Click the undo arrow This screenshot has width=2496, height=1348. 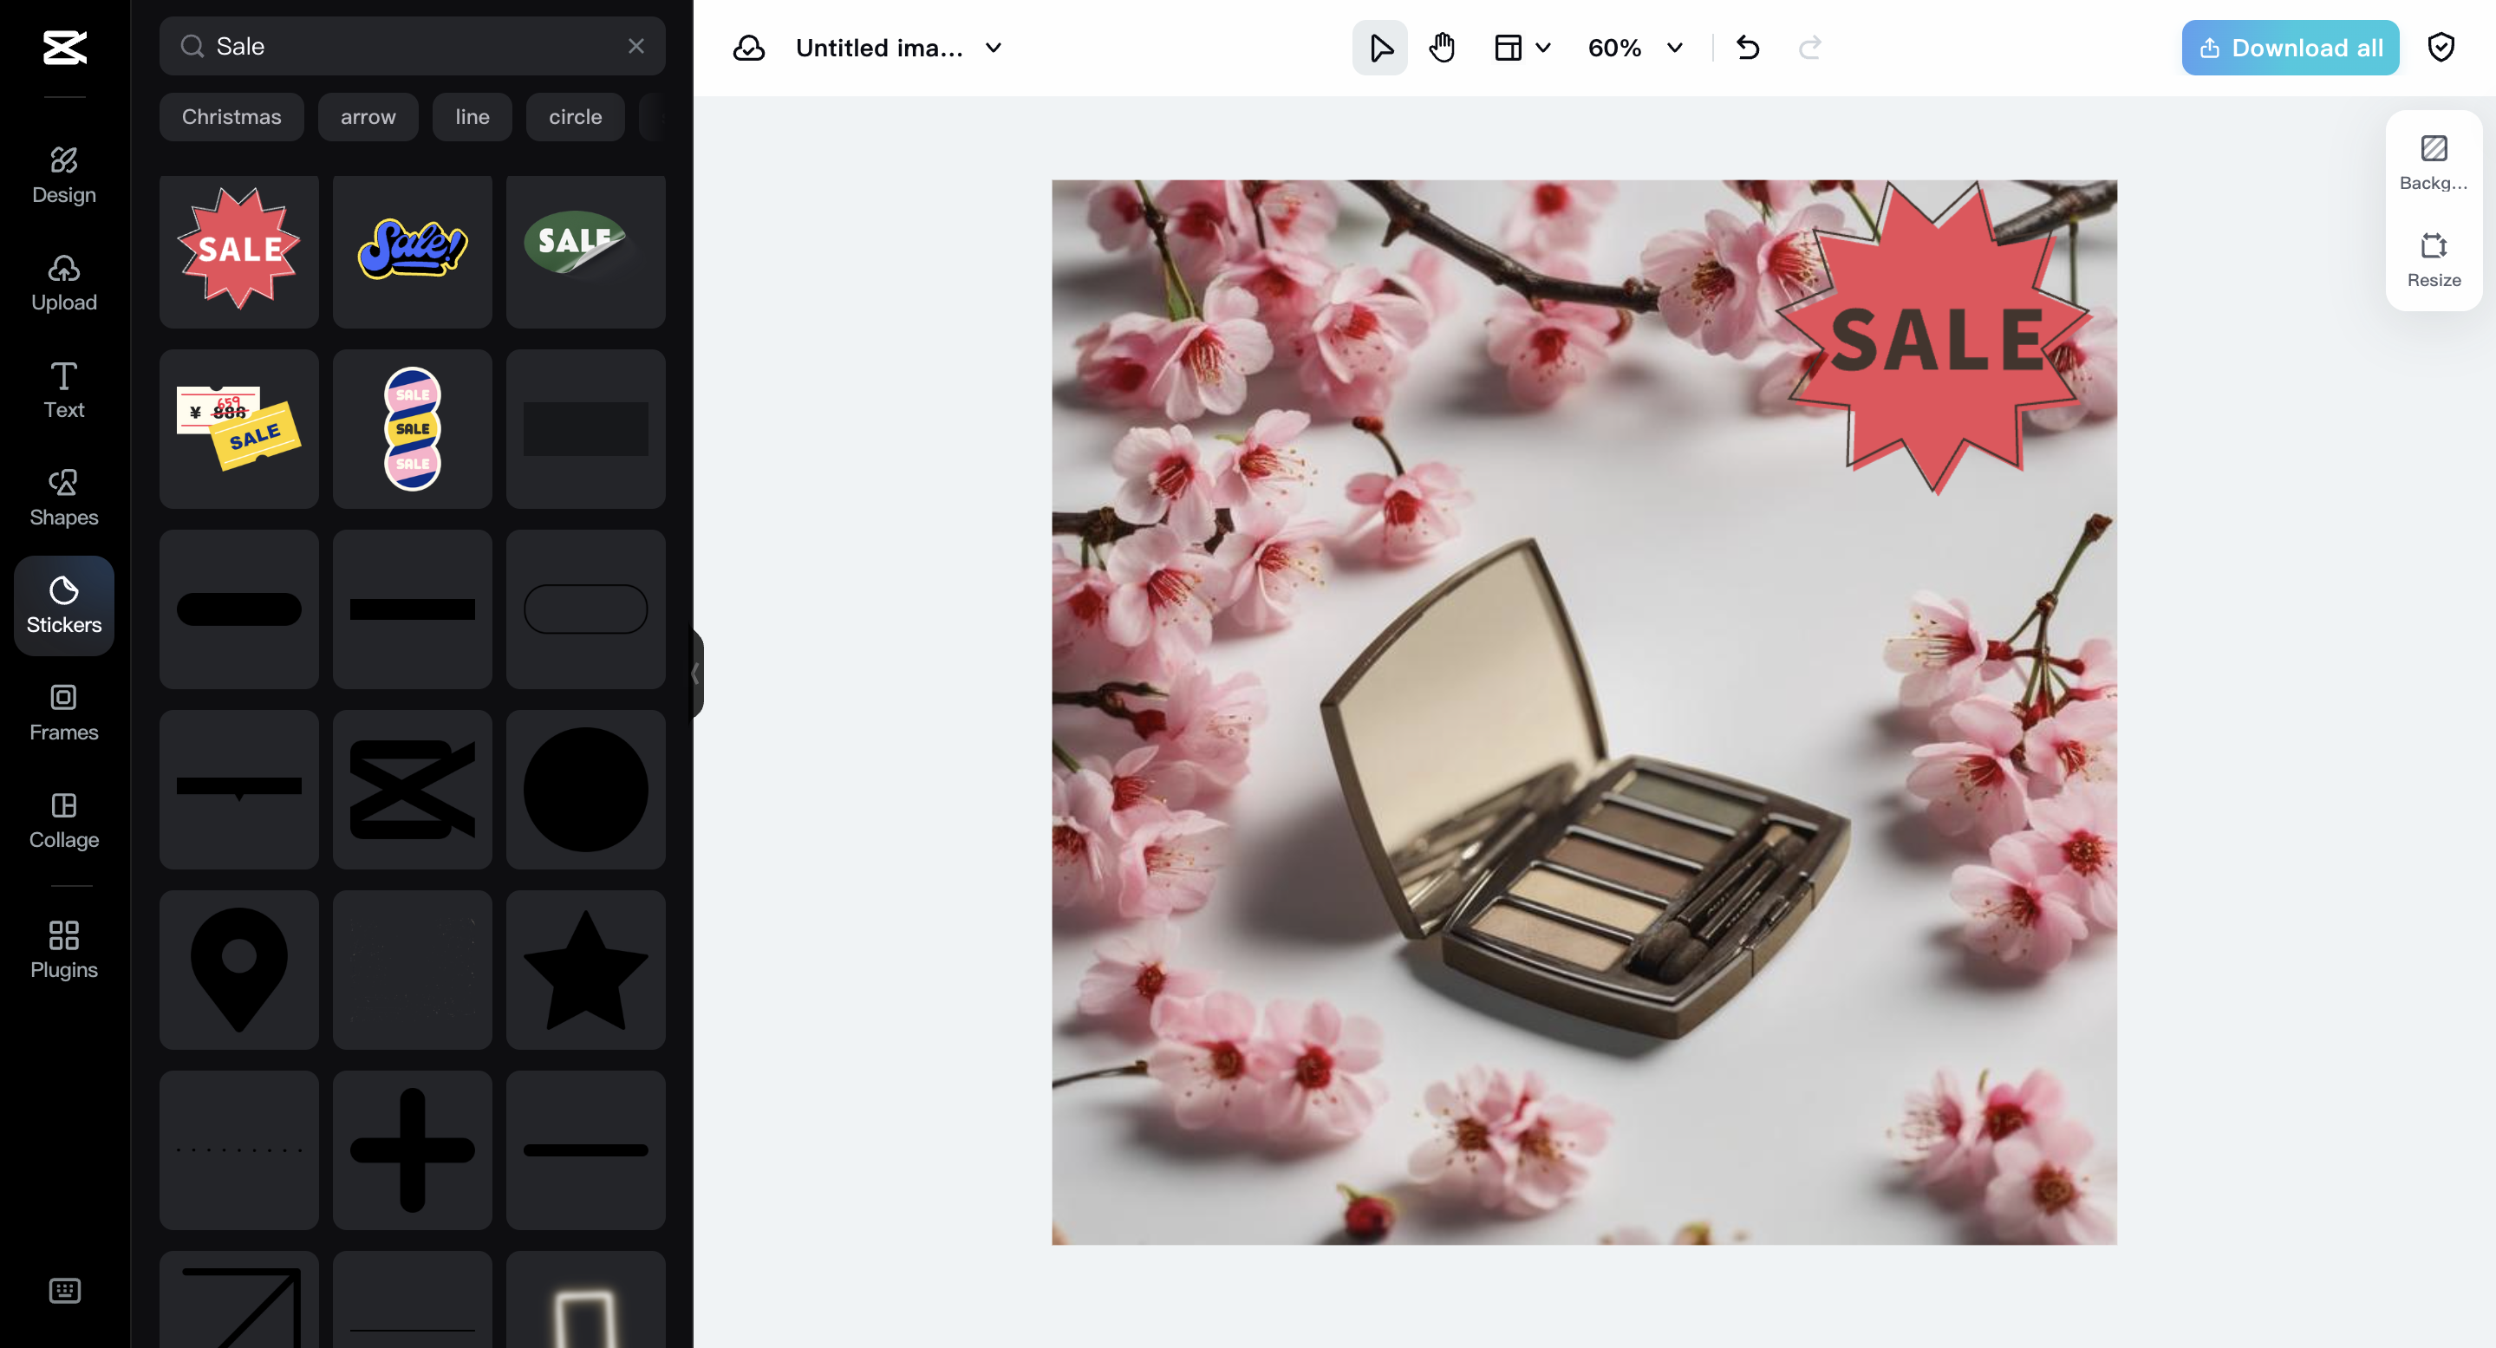point(1747,48)
